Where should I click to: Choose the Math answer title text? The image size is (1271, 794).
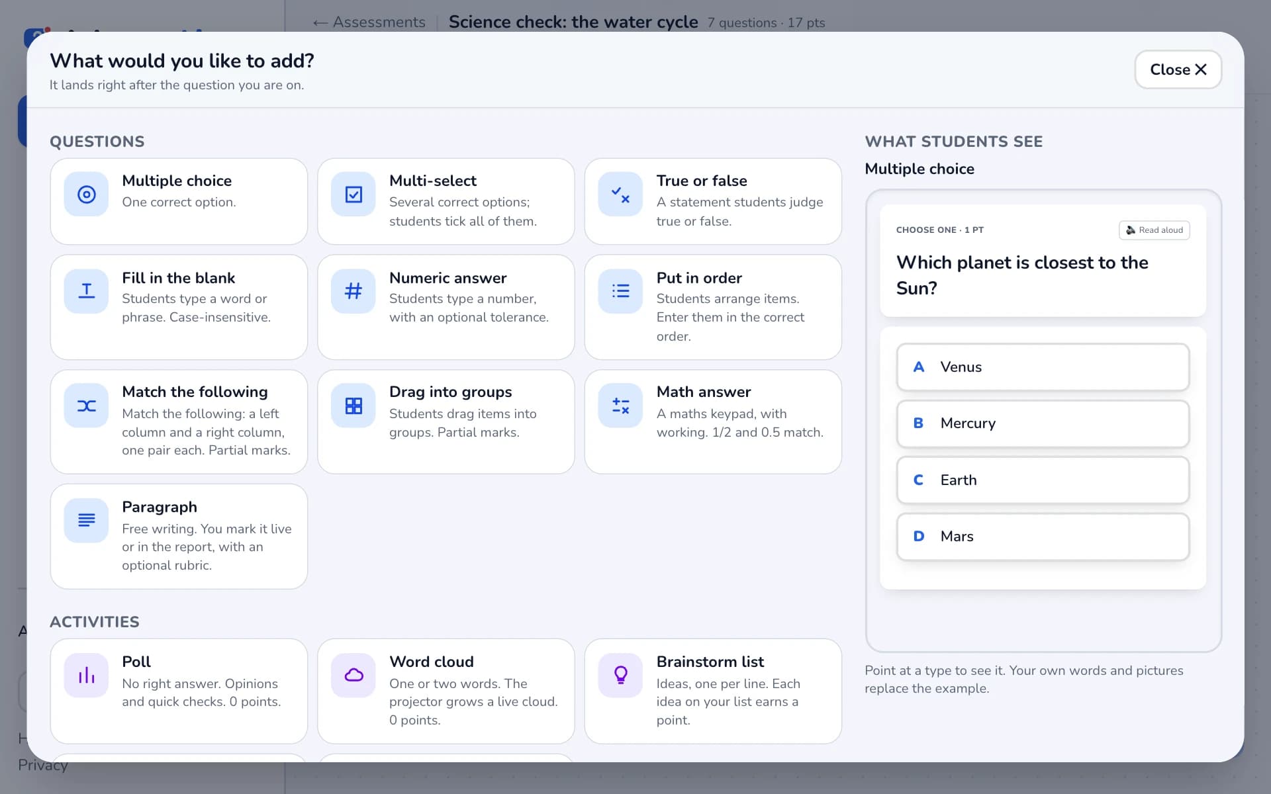point(704,392)
